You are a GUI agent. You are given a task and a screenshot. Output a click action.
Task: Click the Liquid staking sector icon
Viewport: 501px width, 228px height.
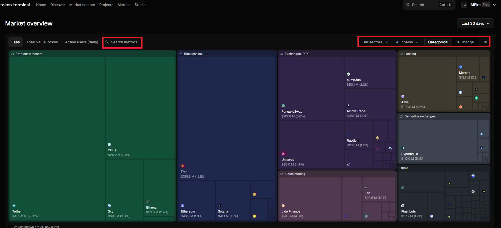coord(282,174)
